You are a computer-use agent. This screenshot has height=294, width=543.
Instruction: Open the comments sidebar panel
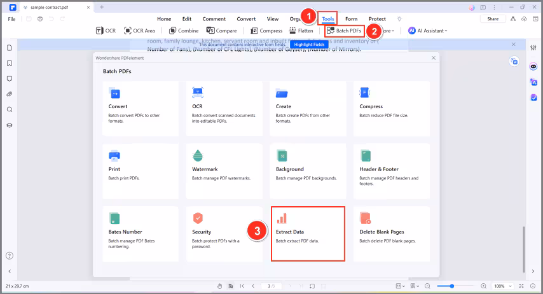point(10,79)
